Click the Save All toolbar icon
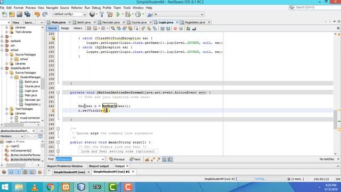The height and width of the screenshot is (192, 341). pyautogui.click(x=27, y=14)
